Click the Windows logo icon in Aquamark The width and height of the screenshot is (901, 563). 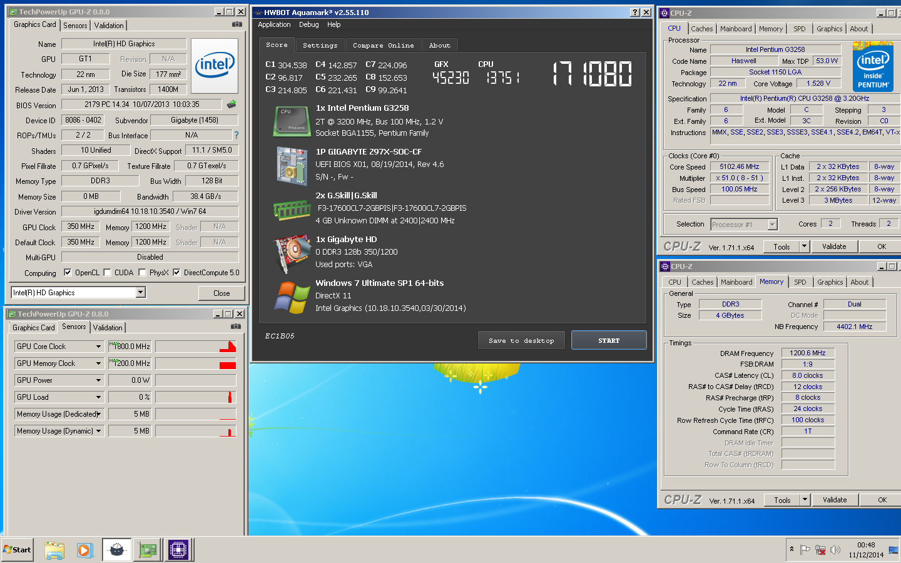click(292, 298)
